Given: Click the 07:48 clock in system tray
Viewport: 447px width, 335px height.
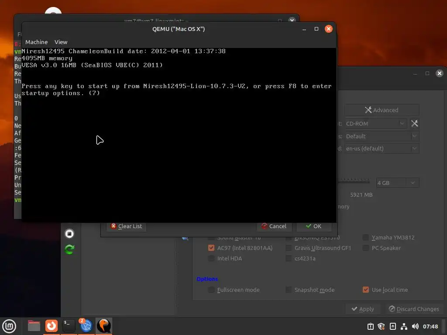Looking at the screenshot, I should pos(430,326).
